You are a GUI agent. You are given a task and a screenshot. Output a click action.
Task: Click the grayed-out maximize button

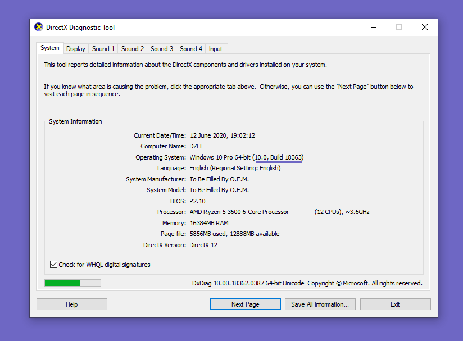(x=399, y=27)
